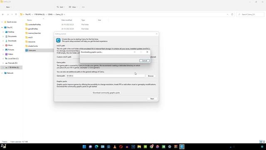This screenshot has width=266, height=150.
Task: Click CEMU in the address breadcrumb
Action: pyautogui.click(x=50, y=15)
